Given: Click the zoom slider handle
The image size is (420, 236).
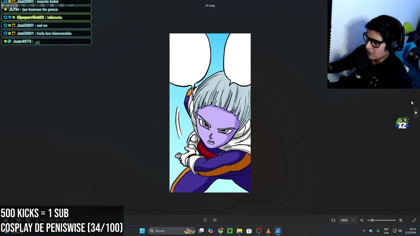Looking at the screenshot, I should [x=372, y=220].
